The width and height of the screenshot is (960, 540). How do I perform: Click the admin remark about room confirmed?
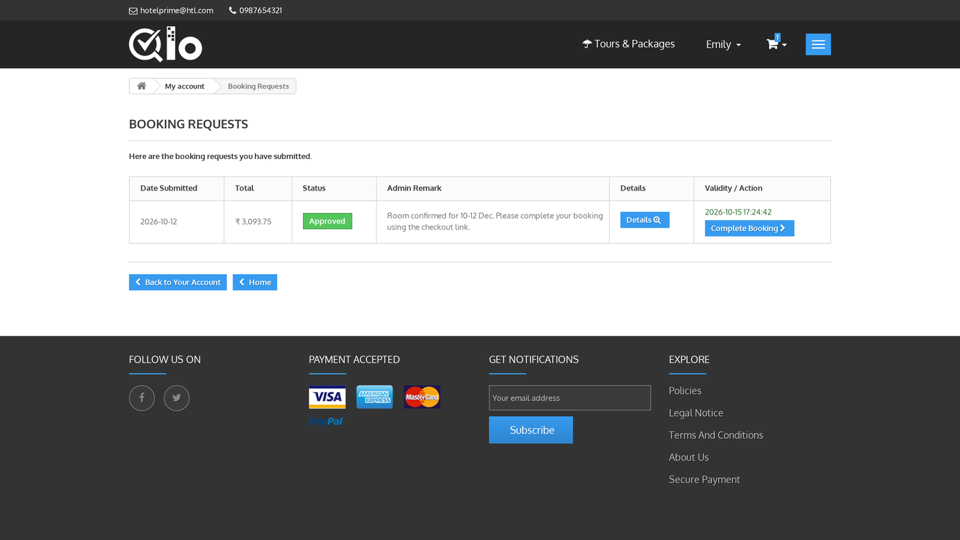pyautogui.click(x=495, y=221)
